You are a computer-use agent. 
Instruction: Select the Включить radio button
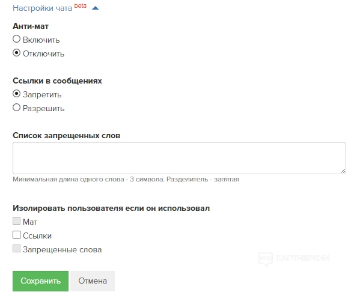tap(17, 39)
